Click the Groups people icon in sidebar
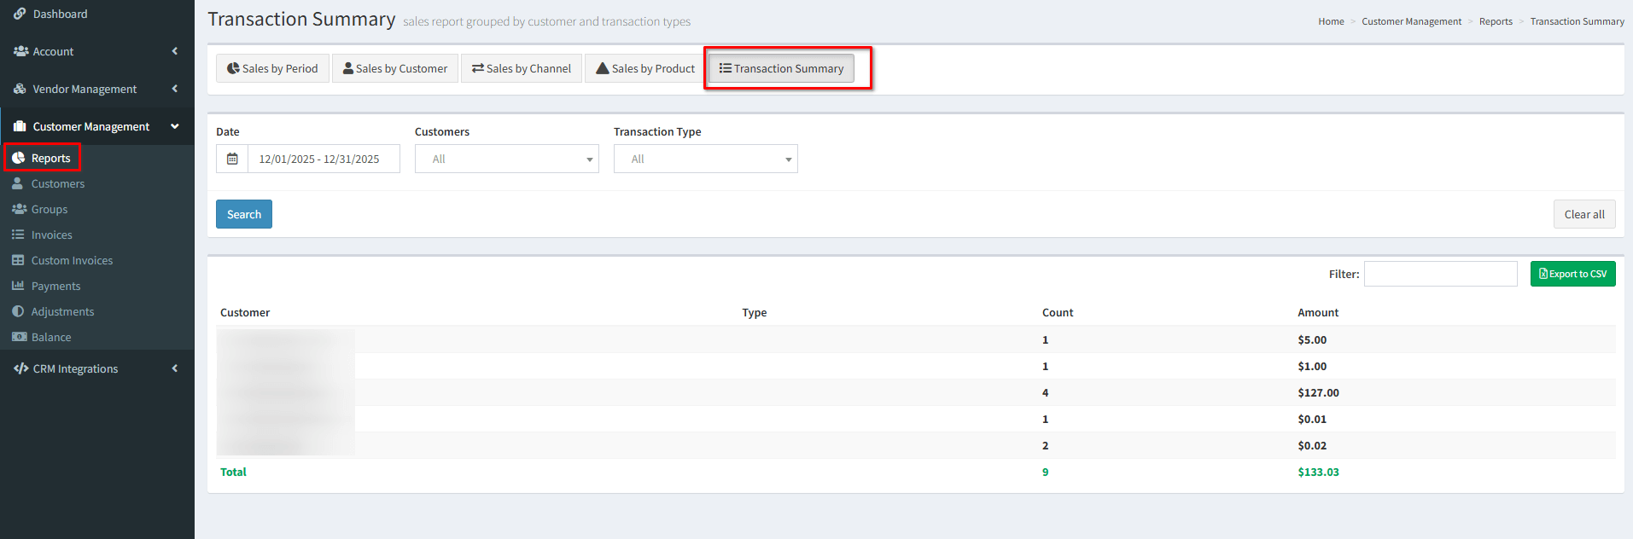Viewport: 1633px width, 539px height. click(x=19, y=210)
